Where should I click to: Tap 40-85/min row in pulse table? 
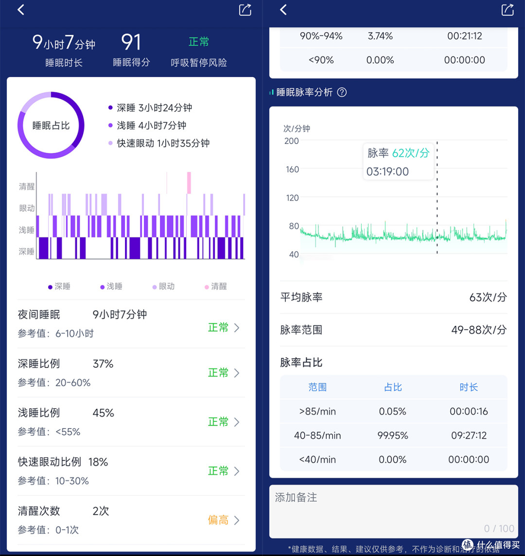pos(394,435)
